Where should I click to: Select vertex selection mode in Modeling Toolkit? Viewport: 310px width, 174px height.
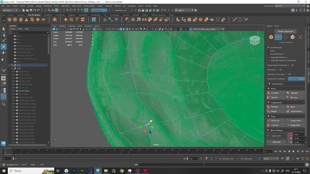coord(278,37)
